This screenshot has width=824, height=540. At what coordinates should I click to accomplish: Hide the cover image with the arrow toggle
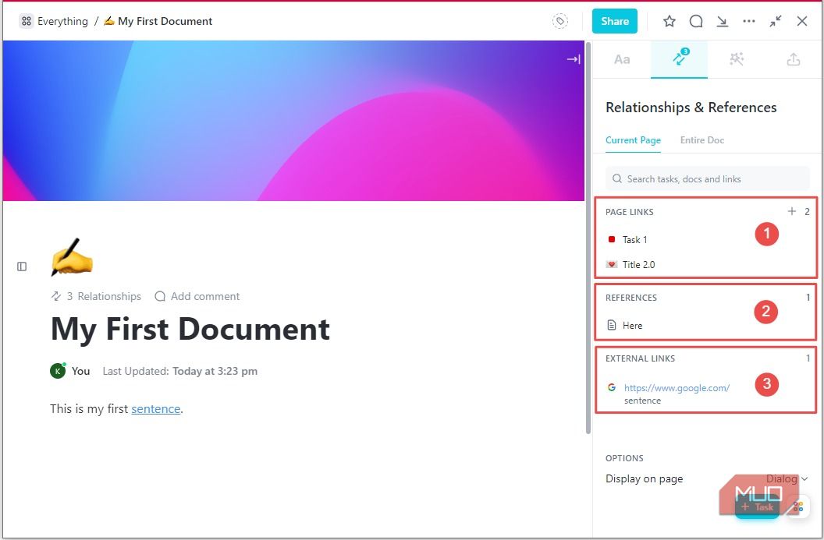click(574, 58)
